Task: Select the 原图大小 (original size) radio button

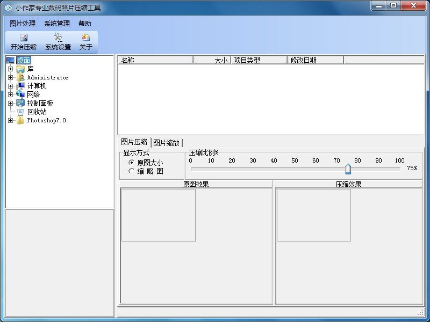Action: pos(132,163)
